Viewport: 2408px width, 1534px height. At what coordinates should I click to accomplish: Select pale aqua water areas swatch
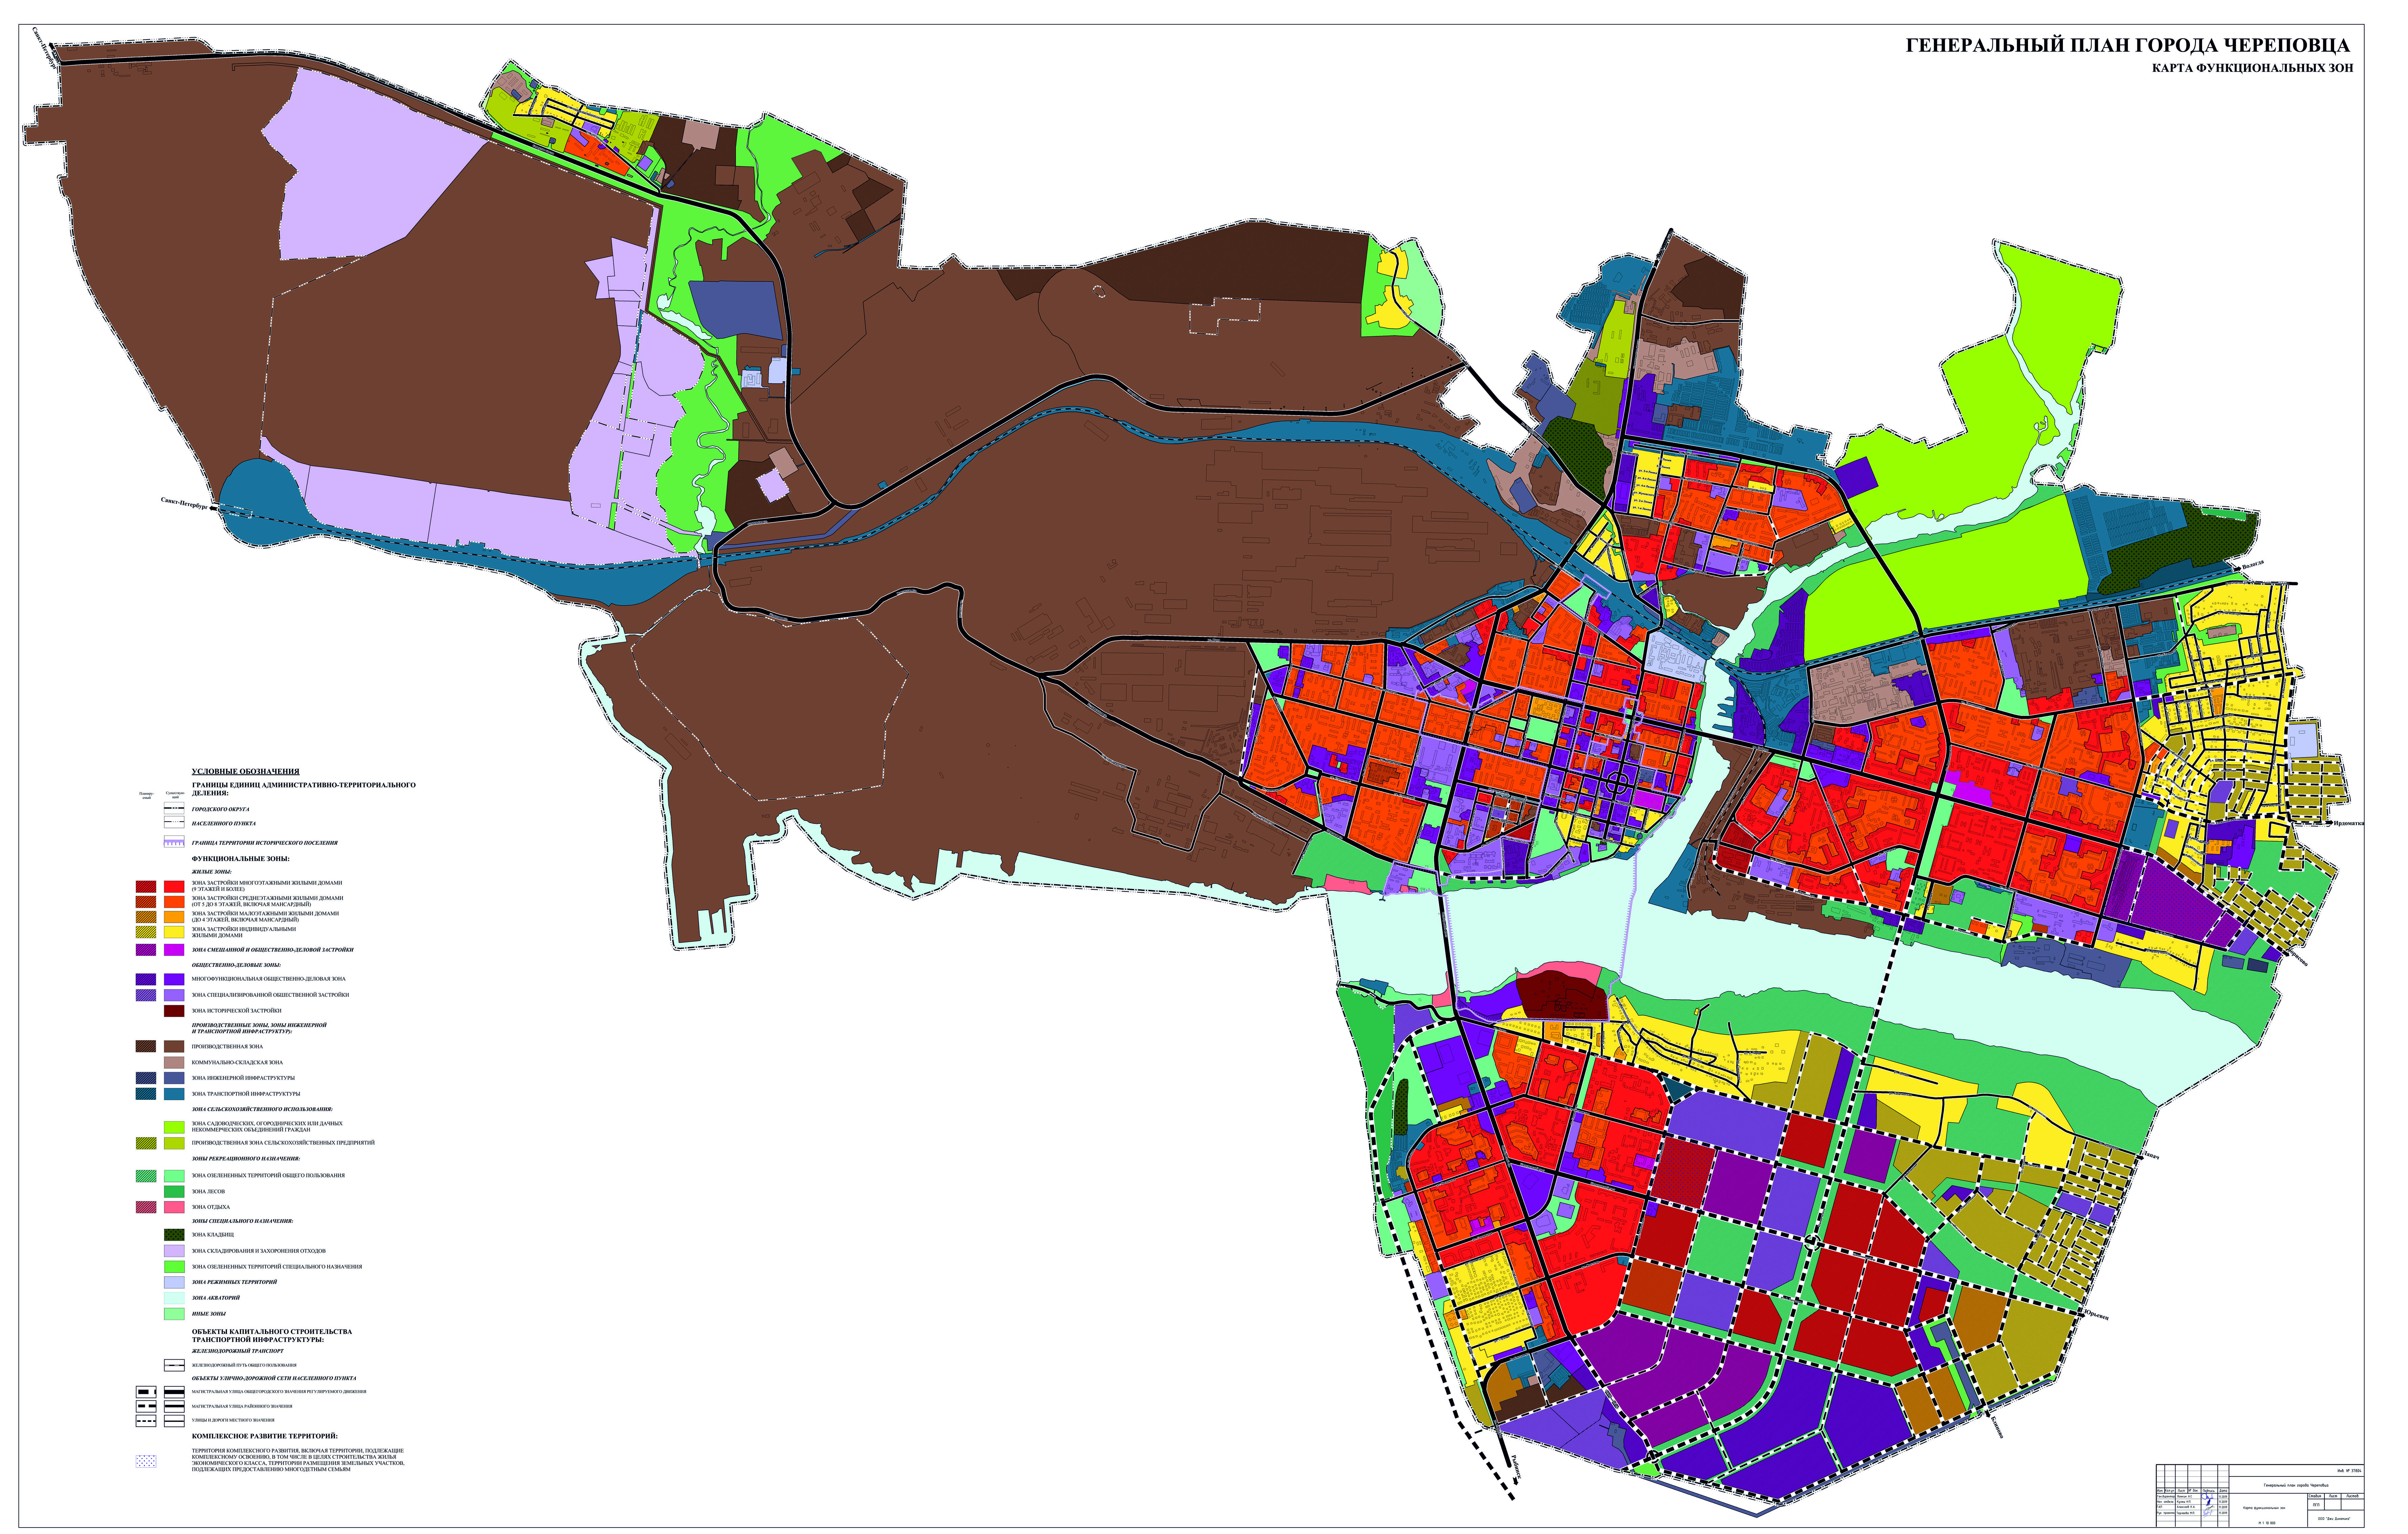point(174,1298)
